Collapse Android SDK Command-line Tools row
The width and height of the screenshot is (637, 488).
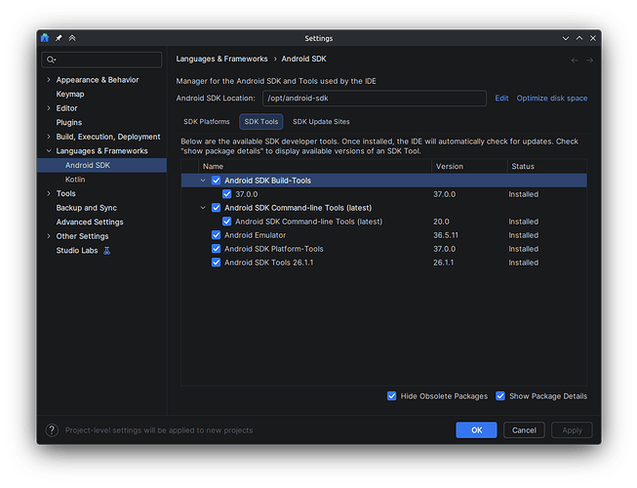tap(203, 208)
